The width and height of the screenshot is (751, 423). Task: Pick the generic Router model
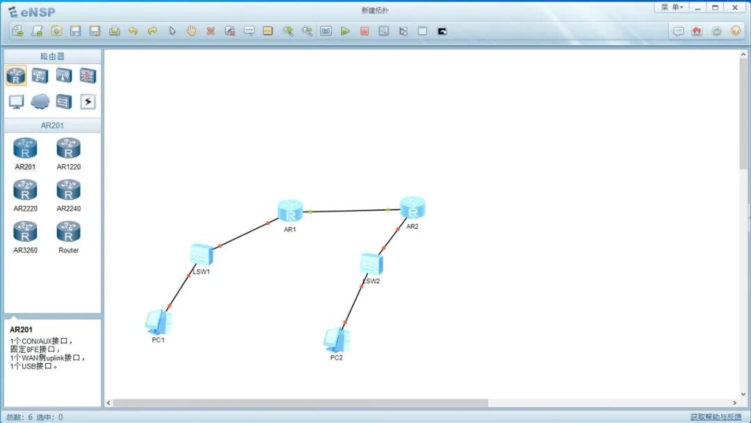click(68, 237)
